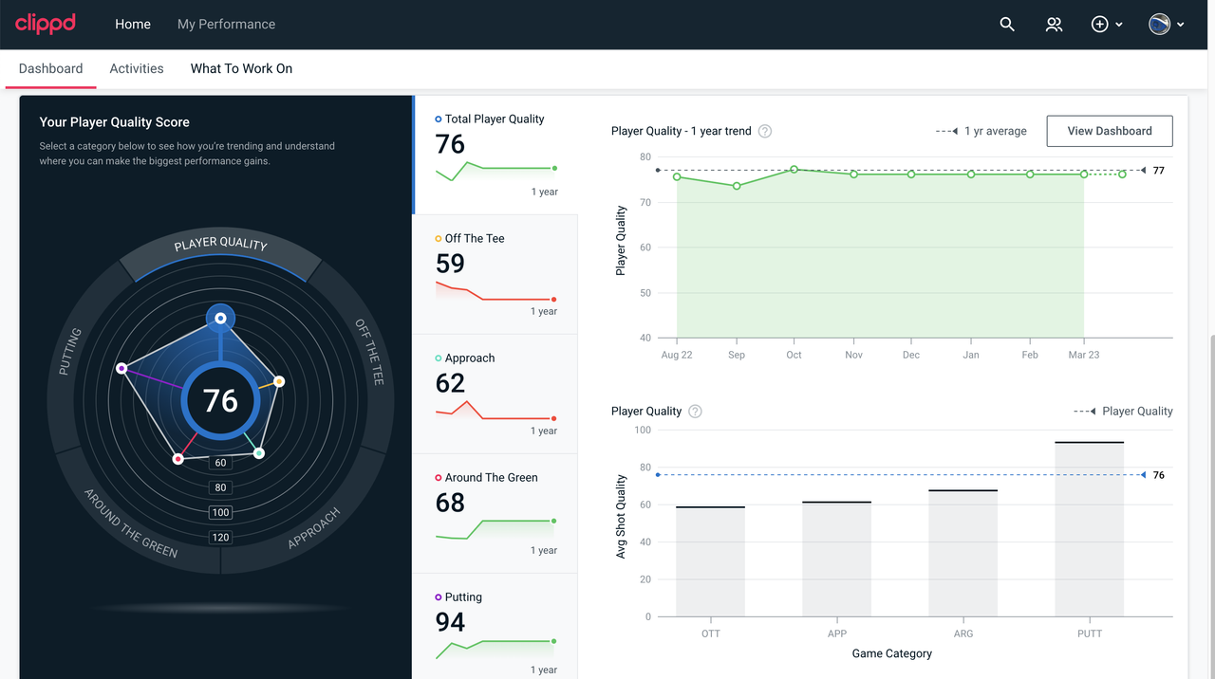Viewport: 1215px width, 679px height.
Task: Switch to the What To Work On tab
Action: point(241,68)
